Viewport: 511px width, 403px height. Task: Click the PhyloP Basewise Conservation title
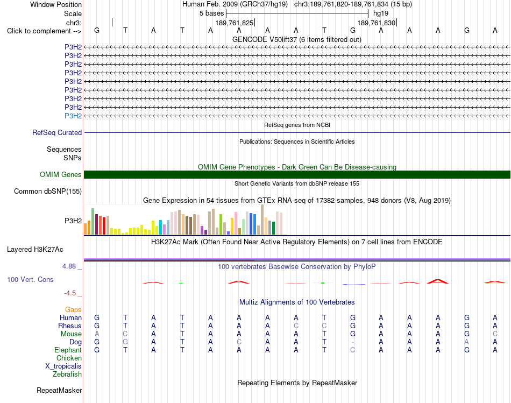pyautogui.click(x=297, y=267)
